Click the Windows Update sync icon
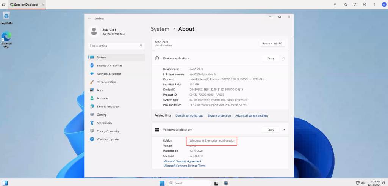The image size is (388, 186). [x=92, y=139]
